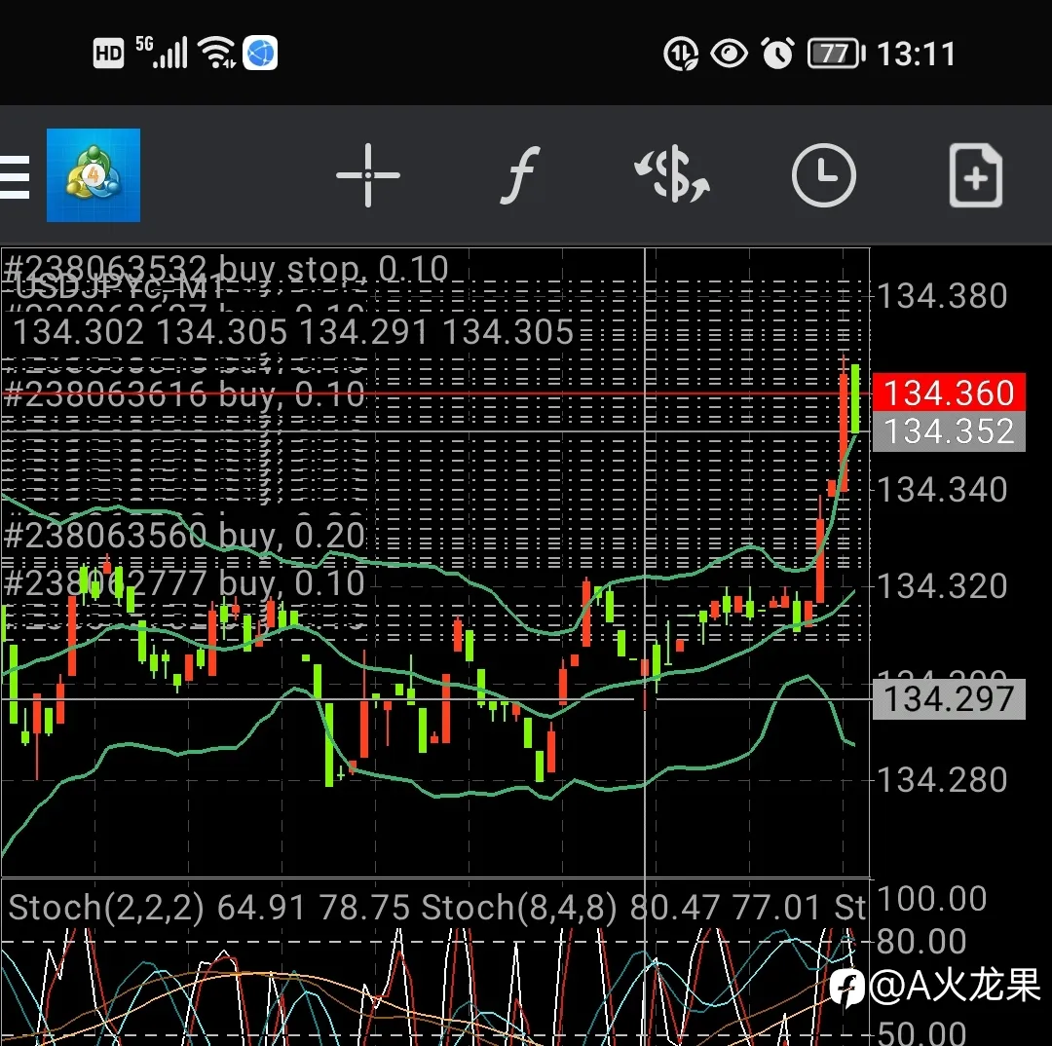
Task: Tap the 13:11 clock in status bar
Action: click(917, 54)
